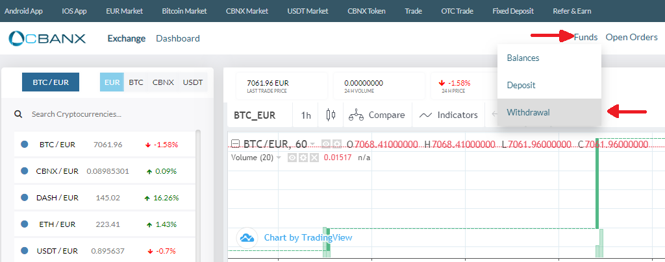Switch to the BTC market tab
Viewport: 665px width, 262px height.
point(136,82)
